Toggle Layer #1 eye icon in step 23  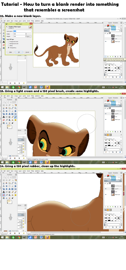click(x=106, y=114)
